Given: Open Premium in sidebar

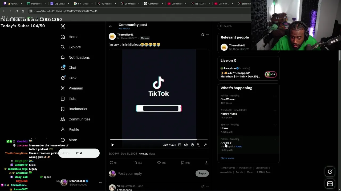Looking at the screenshot, I should click(72, 88).
